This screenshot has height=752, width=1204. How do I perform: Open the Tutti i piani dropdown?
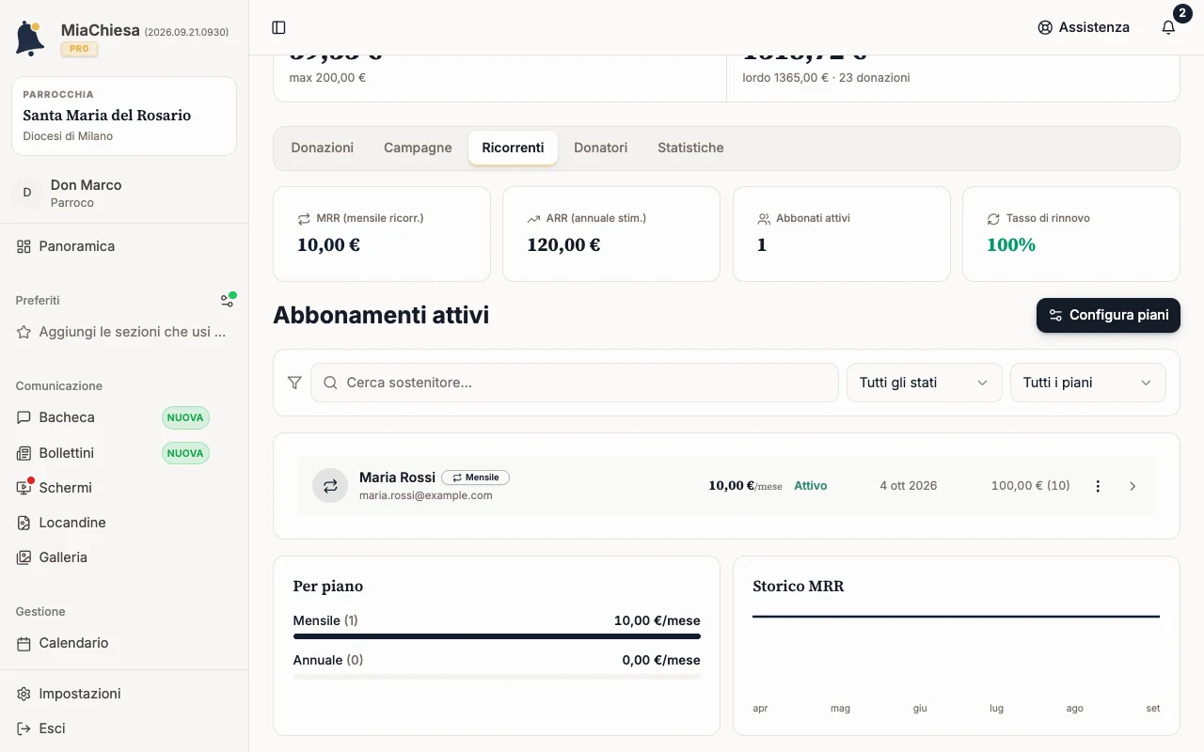(1087, 383)
